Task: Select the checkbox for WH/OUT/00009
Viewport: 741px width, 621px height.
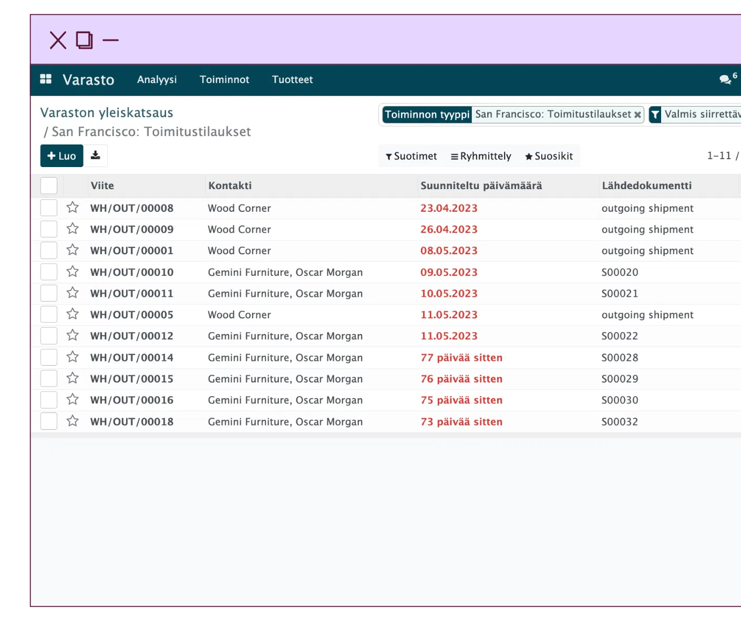Action: (x=49, y=229)
